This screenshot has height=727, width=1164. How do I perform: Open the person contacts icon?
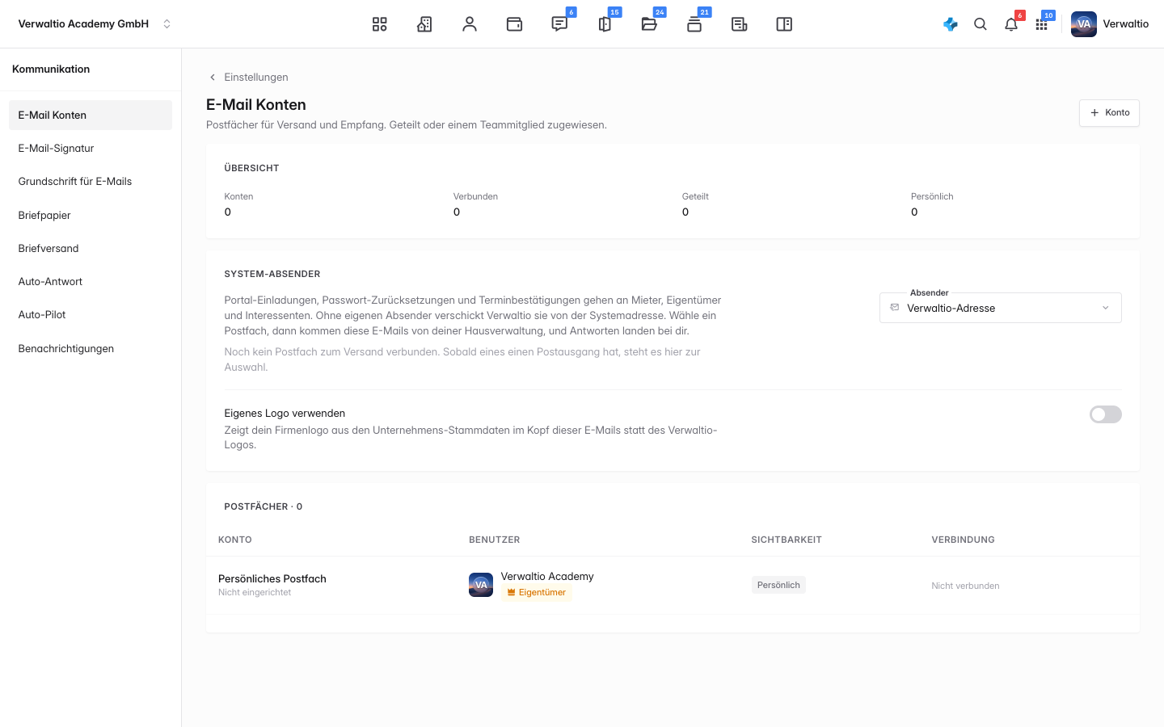(x=470, y=24)
